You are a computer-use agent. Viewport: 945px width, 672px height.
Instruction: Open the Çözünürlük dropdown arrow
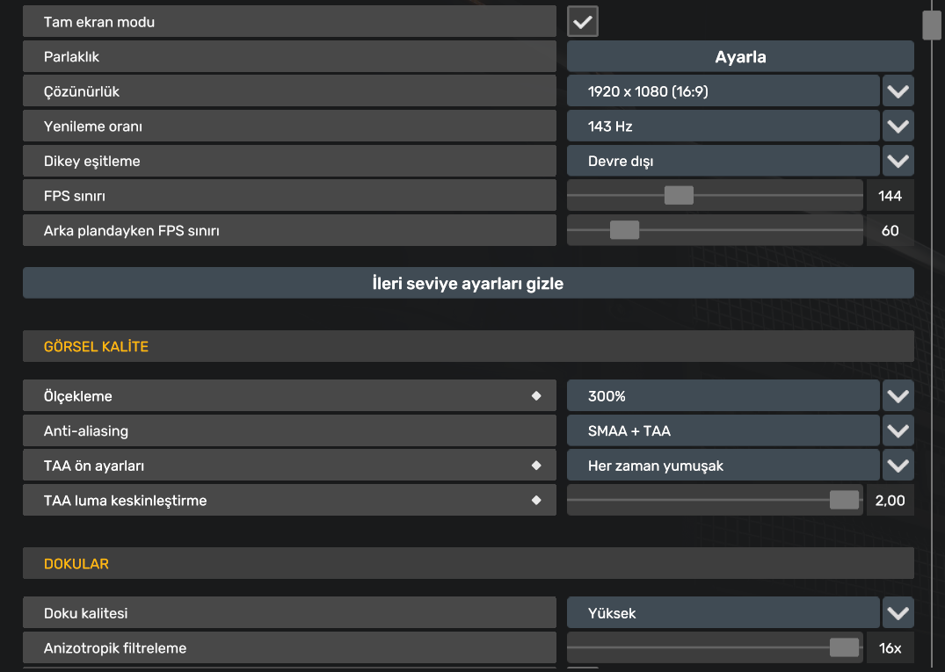[x=898, y=91]
